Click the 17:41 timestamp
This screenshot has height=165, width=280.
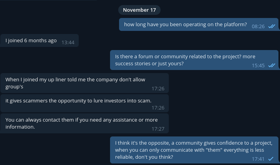258,159
